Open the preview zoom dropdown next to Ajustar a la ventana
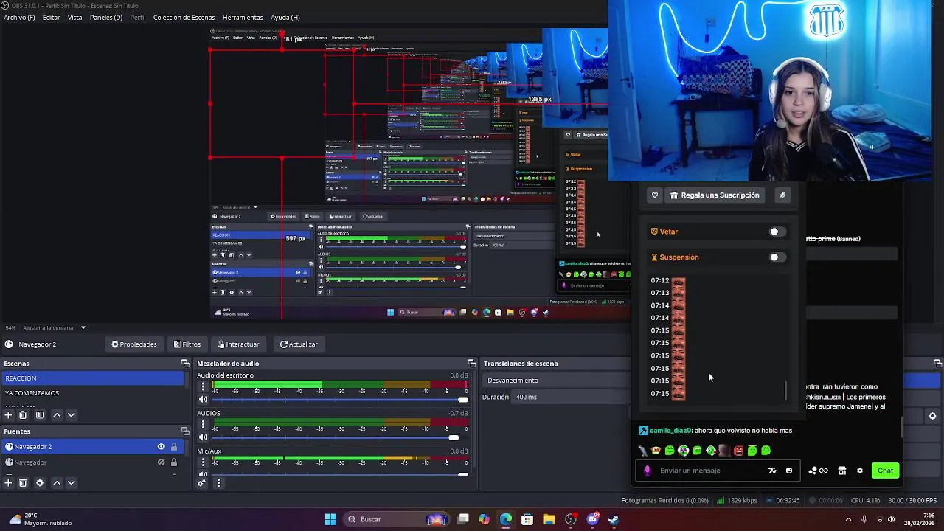Viewport: 944px width, 531px height. [x=83, y=327]
